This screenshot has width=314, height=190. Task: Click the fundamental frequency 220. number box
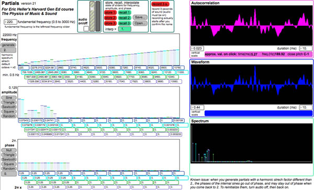(10, 22)
